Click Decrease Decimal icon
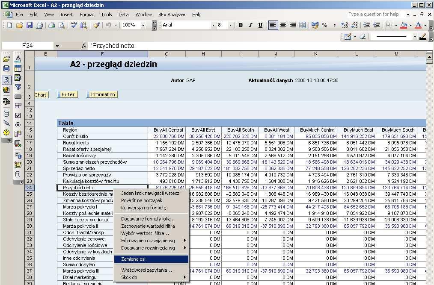The image size is (434, 285). click(x=354, y=25)
